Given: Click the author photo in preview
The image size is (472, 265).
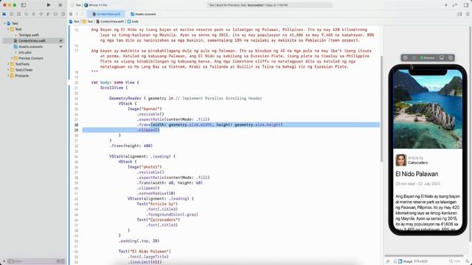Looking at the screenshot, I should pos(400,160).
